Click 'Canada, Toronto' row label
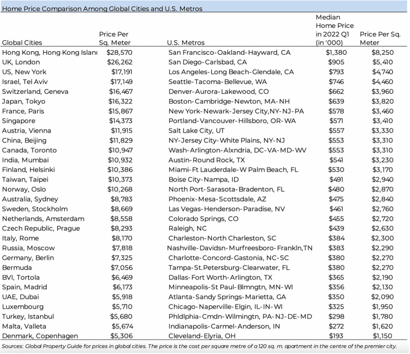The image size is (410, 354). (x=29, y=150)
